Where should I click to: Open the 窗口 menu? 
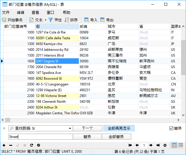(x=50, y=12)
